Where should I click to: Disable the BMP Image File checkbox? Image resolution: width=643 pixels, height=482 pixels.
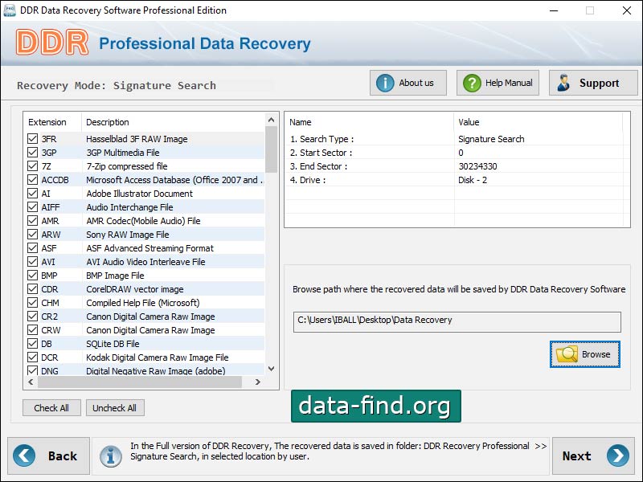tap(33, 276)
